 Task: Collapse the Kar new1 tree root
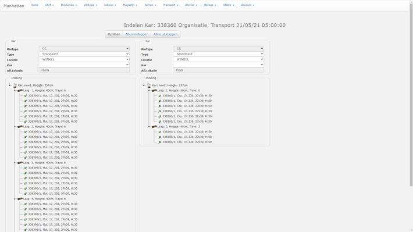[x=9, y=85]
